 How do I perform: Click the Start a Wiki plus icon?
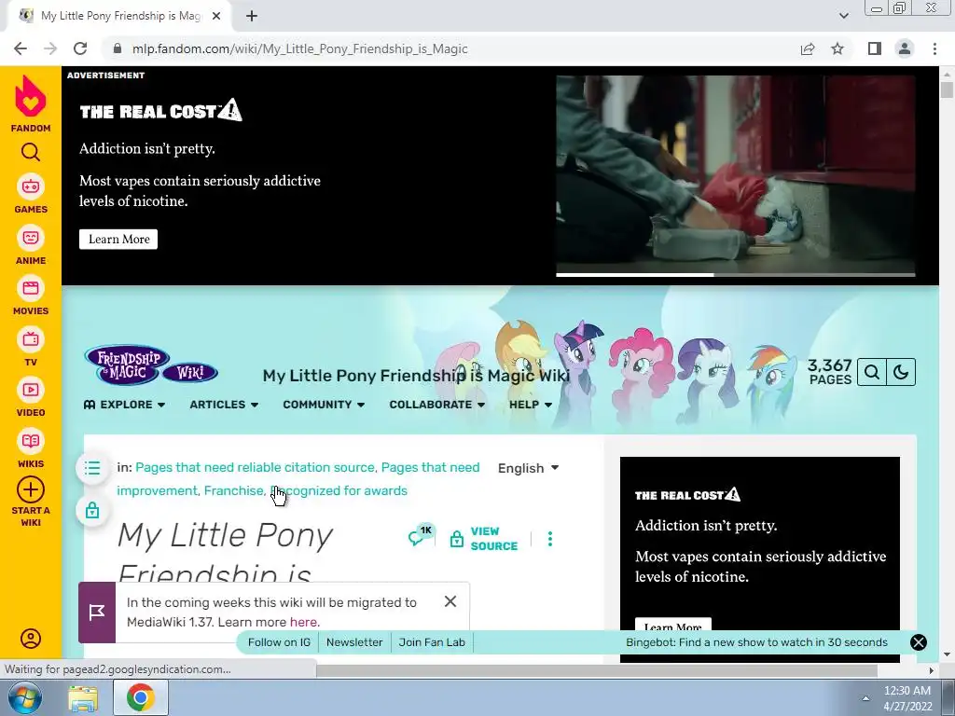click(x=31, y=489)
